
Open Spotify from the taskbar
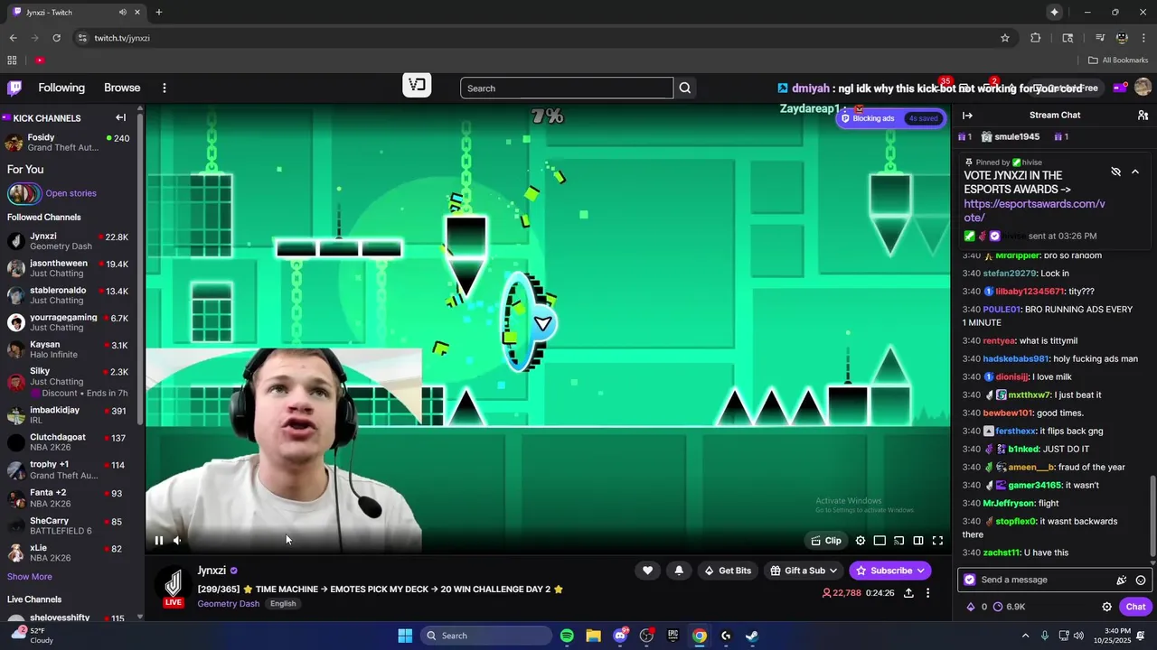pos(567,636)
